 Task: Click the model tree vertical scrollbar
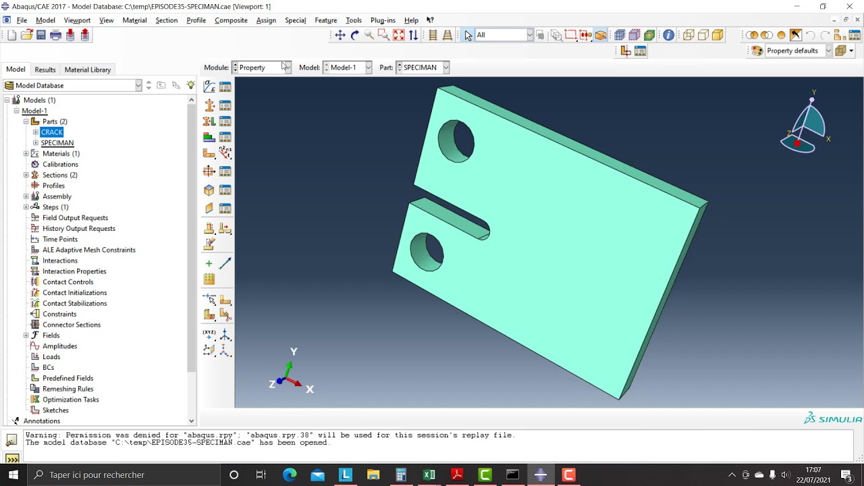pyautogui.click(x=192, y=236)
